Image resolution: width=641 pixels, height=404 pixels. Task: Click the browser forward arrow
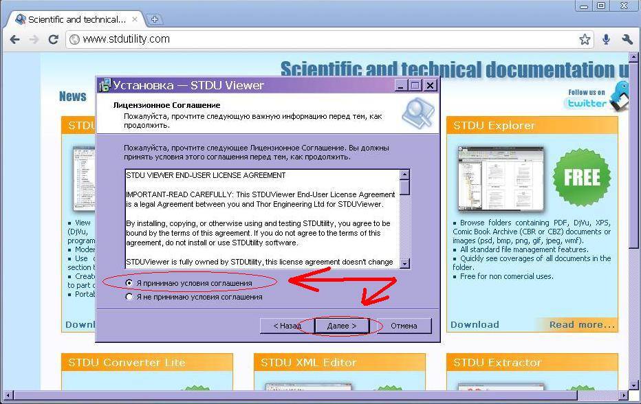(34, 40)
